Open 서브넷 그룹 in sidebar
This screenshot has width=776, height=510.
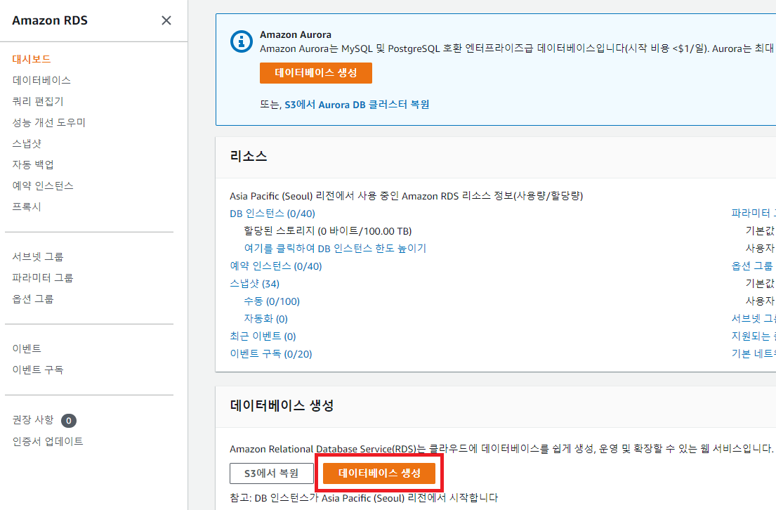click(38, 256)
